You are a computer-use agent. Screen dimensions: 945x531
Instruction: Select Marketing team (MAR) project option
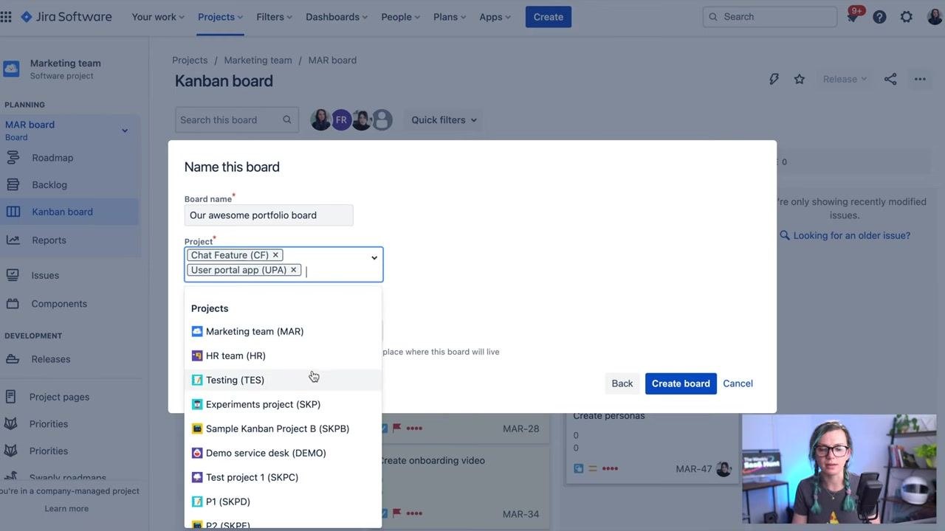coord(283,331)
